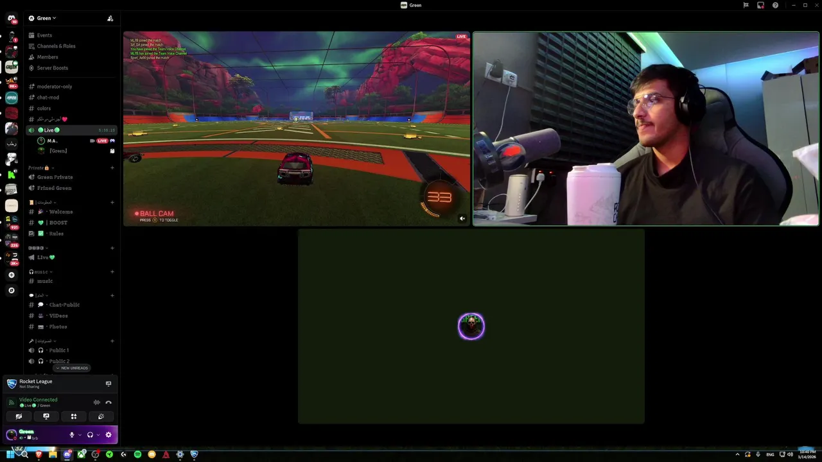Open the Help question mark icon
Viewport: 822px width, 462px height.
(775, 5)
